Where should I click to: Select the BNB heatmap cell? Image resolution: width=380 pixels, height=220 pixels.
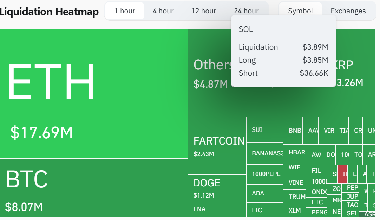pyautogui.click(x=293, y=131)
